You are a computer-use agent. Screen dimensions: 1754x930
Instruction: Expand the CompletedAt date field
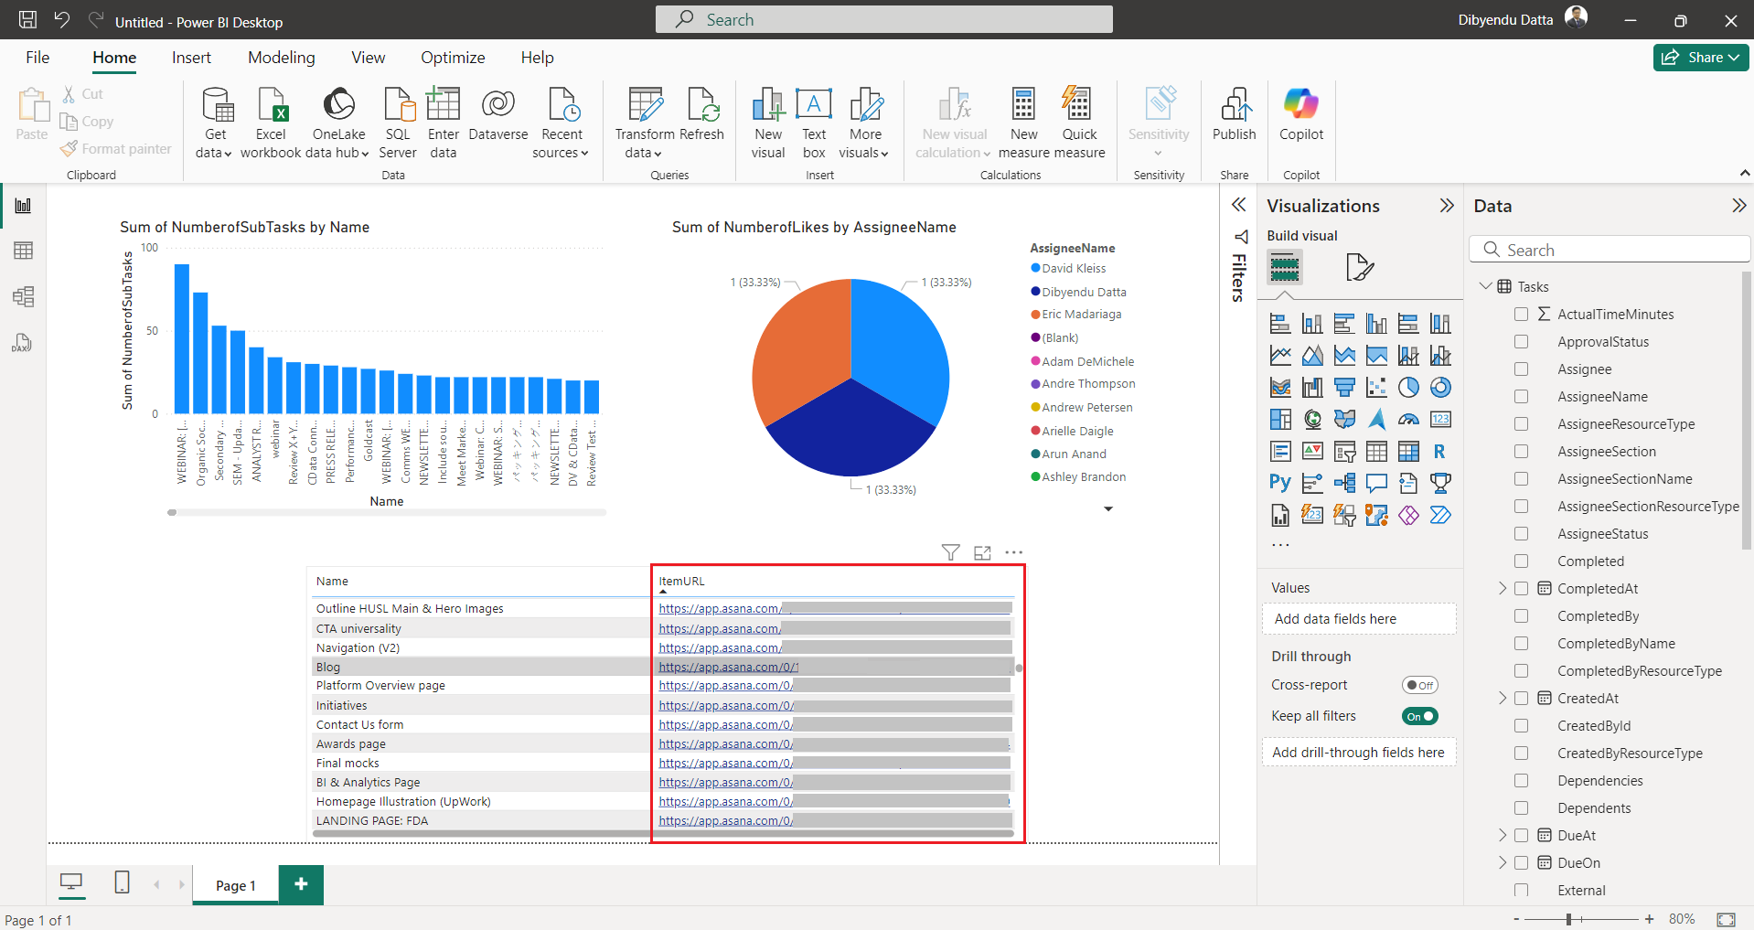1502,589
